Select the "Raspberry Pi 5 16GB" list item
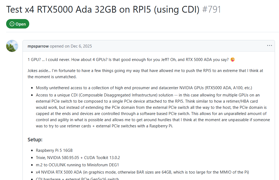The width and height of the screenshot is (279, 180). (54, 150)
